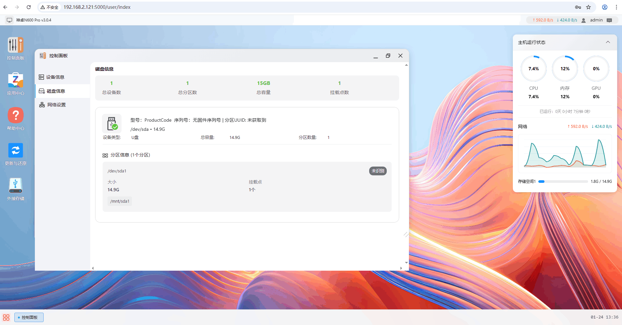Click the /mnt/sda1 mount point tag
622x325 pixels.
coord(120,201)
